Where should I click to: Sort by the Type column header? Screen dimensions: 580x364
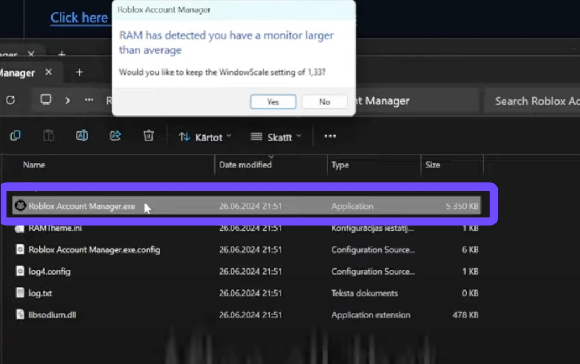point(340,165)
